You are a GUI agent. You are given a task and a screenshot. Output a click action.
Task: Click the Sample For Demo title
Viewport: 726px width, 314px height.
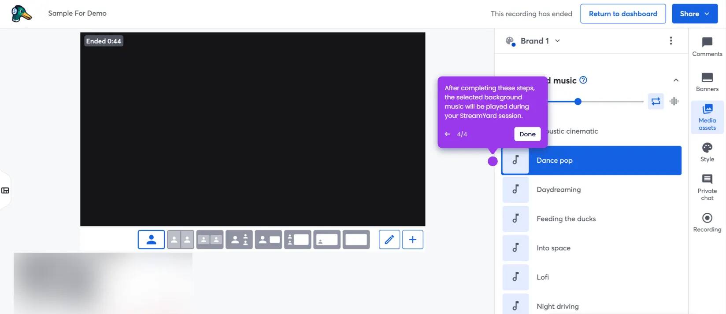coord(77,13)
